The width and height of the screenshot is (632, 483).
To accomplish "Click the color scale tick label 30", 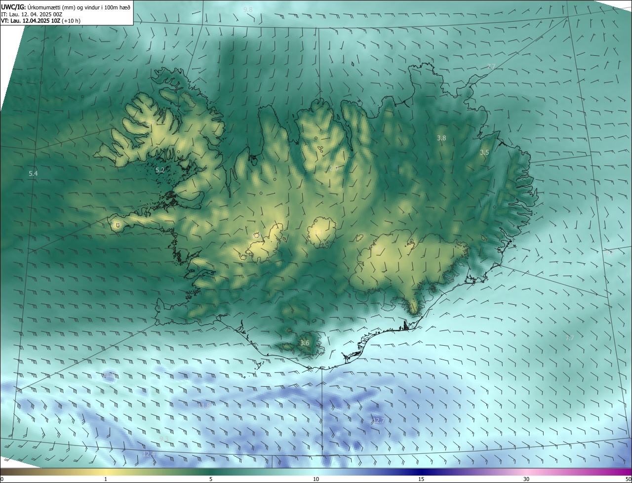I will click(x=526, y=479).
